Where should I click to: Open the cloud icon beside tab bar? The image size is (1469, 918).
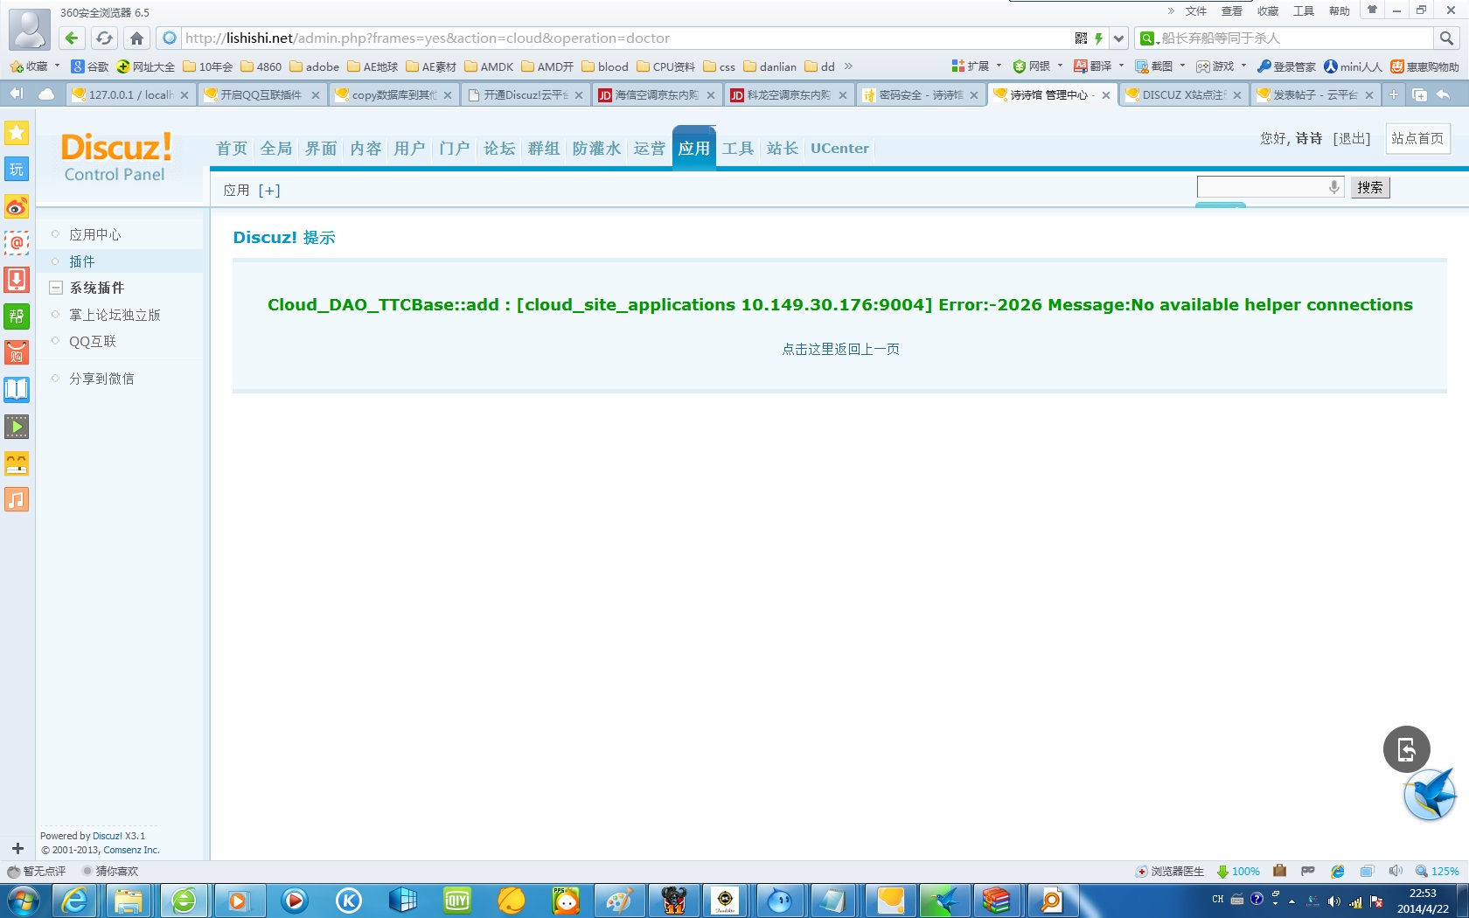point(45,94)
